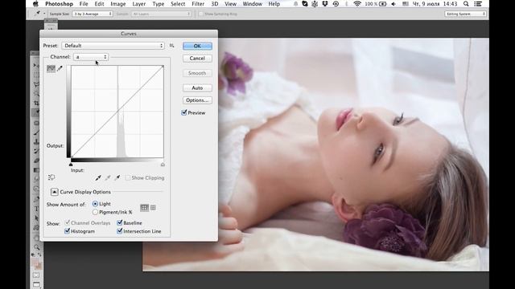
Task: Open the Apple menu
Action: point(35,4)
